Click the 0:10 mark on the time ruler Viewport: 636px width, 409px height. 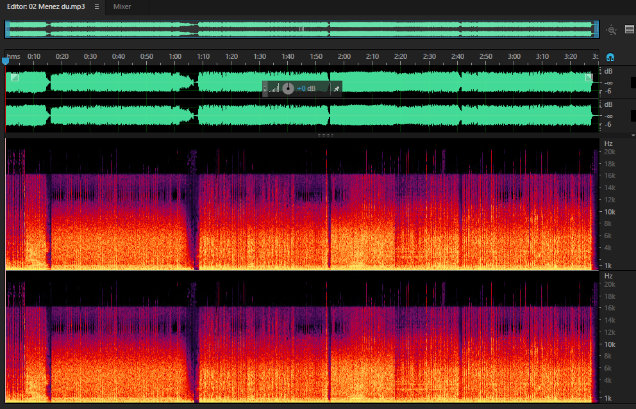coord(34,56)
